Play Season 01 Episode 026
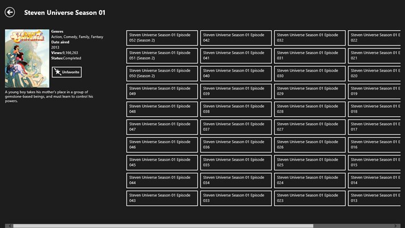Screen dimensions: 405x228 (310, 145)
